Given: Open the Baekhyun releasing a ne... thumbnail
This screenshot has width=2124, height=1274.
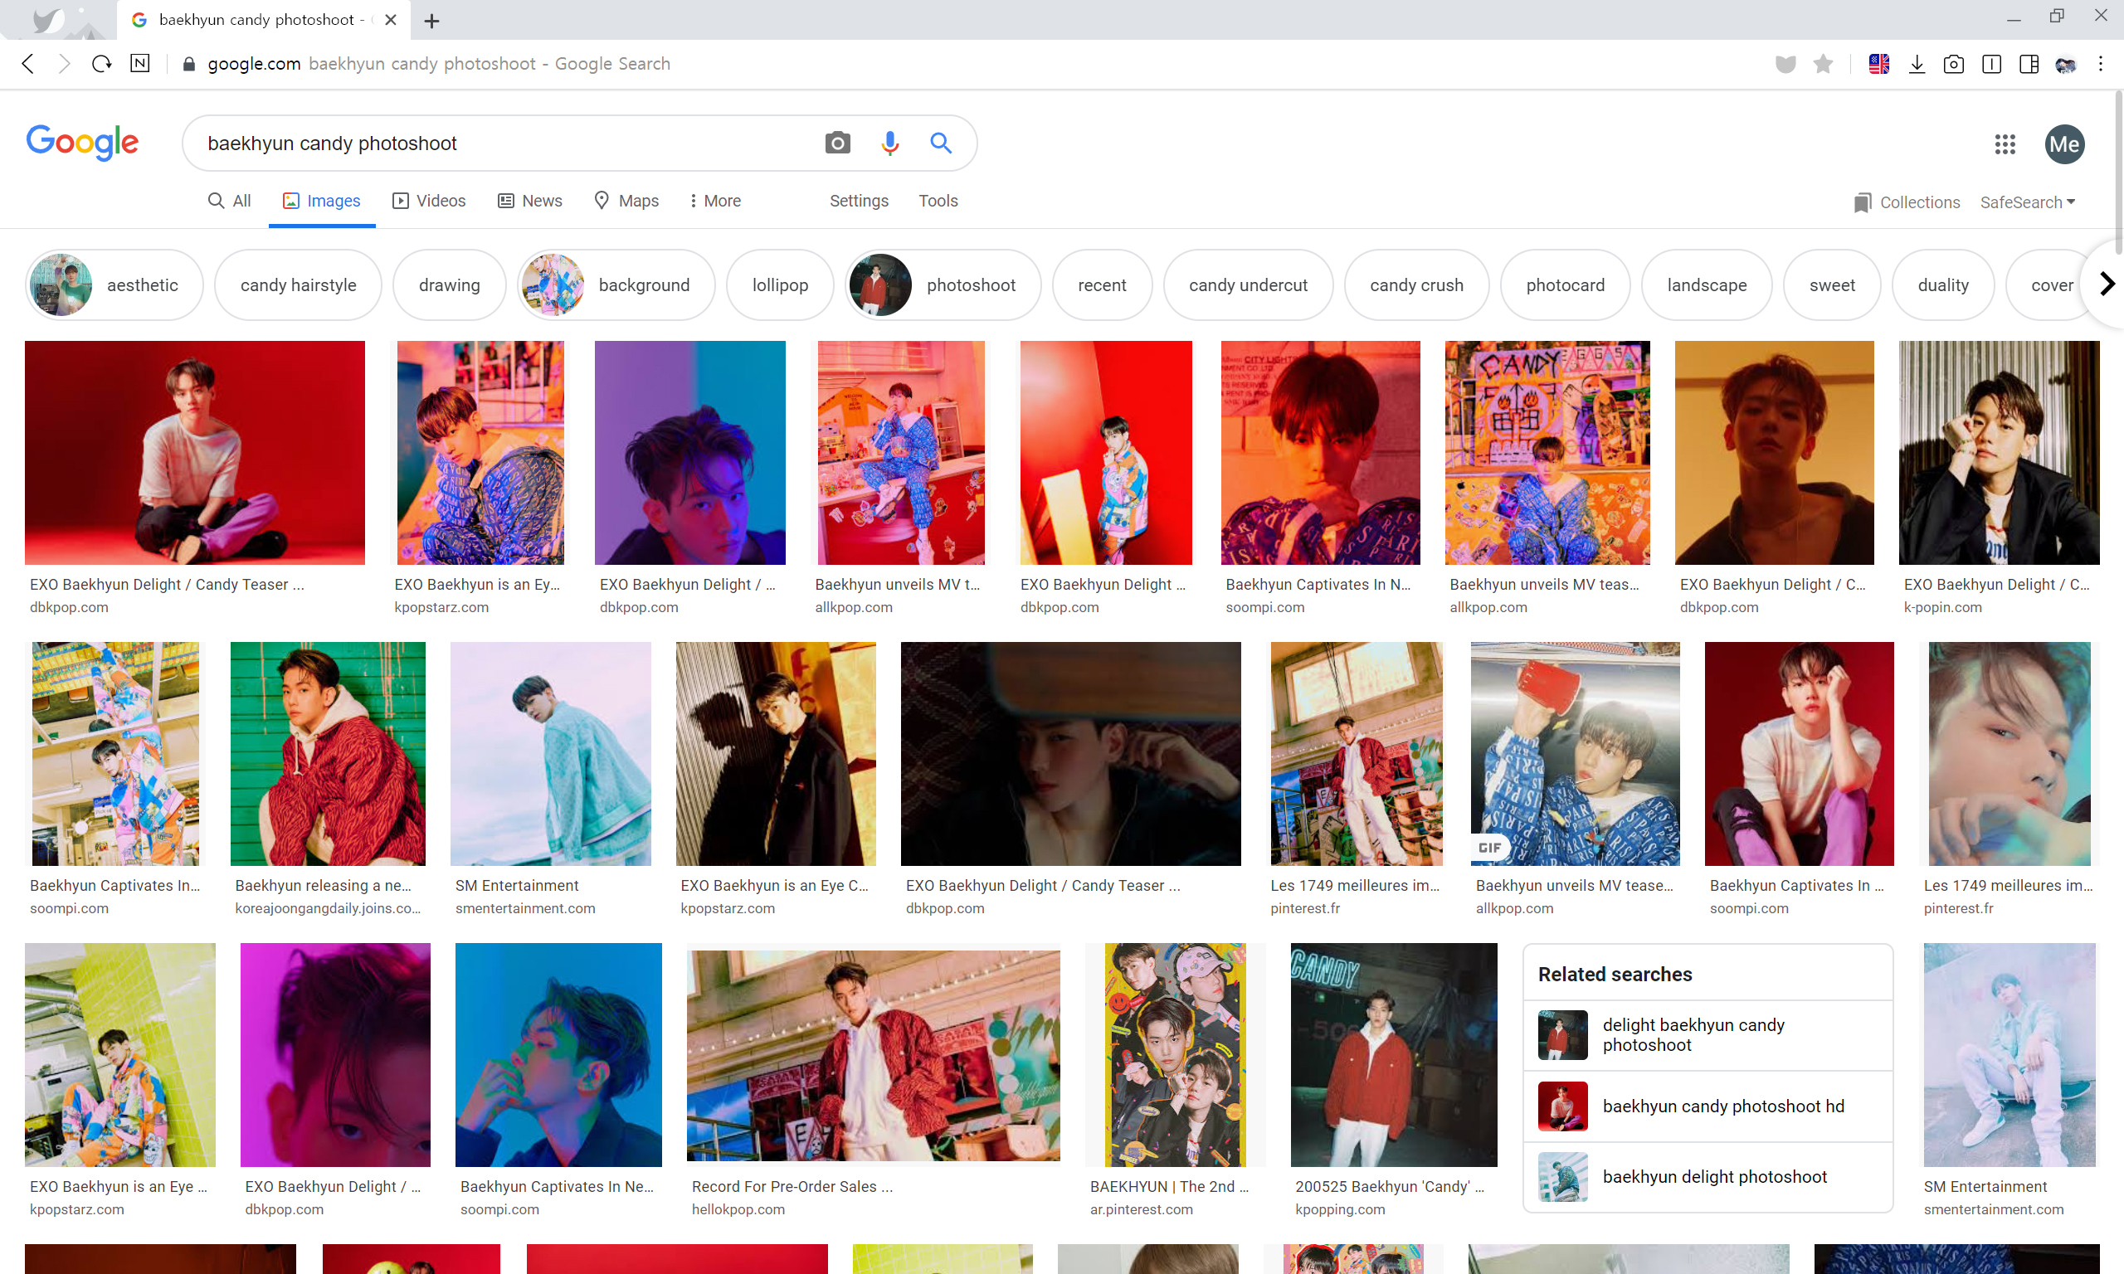Looking at the screenshot, I should 328,754.
